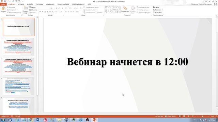Viewport: 218px width, 122px height.
Task: Center text in paragraph group
Action: tap(68, 12)
